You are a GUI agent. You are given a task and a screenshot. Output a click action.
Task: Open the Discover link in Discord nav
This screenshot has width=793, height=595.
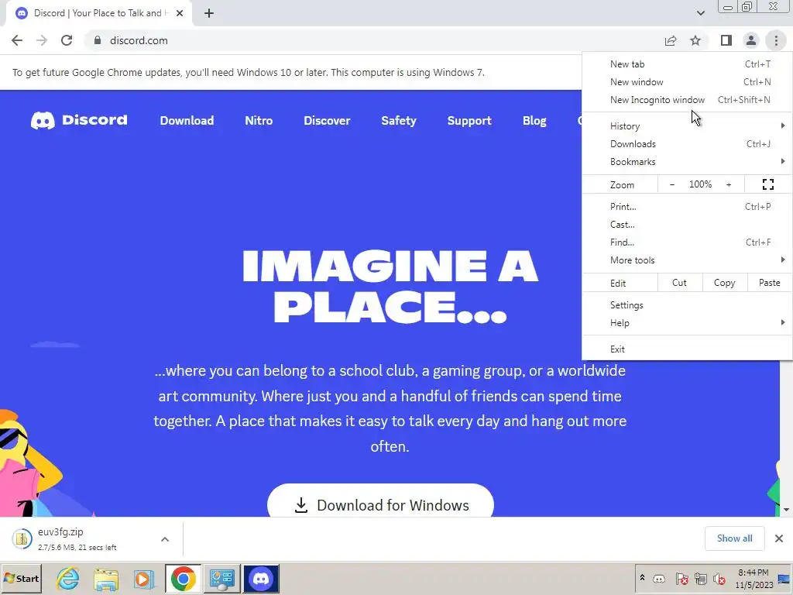(327, 120)
